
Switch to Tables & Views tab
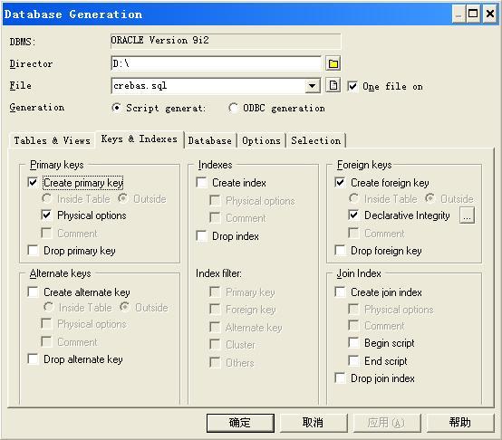[52, 140]
